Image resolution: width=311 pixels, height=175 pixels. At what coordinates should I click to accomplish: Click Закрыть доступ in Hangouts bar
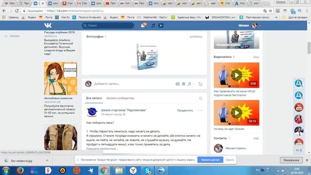[x=210, y=160]
